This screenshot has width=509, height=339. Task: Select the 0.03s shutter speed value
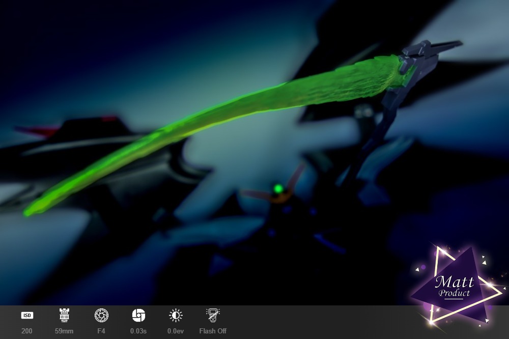pos(138,331)
